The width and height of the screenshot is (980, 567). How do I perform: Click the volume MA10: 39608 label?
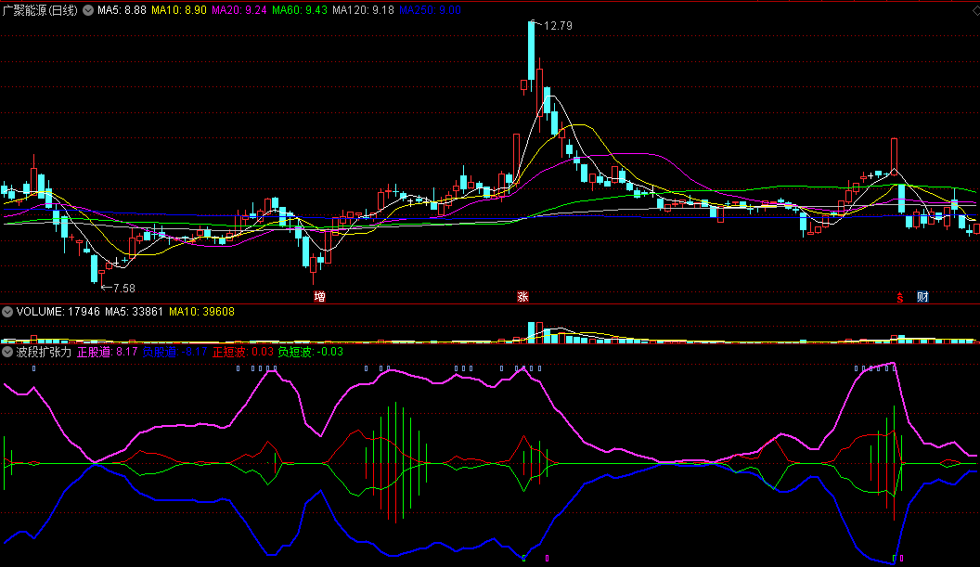click(202, 311)
